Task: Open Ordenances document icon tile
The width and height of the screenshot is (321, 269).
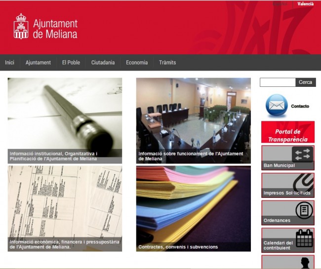Action: (x=287, y=212)
